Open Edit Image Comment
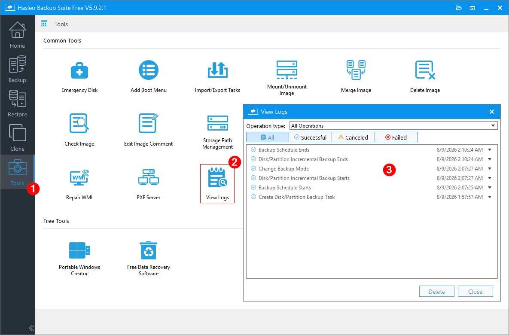509x335 pixels. [x=148, y=130]
